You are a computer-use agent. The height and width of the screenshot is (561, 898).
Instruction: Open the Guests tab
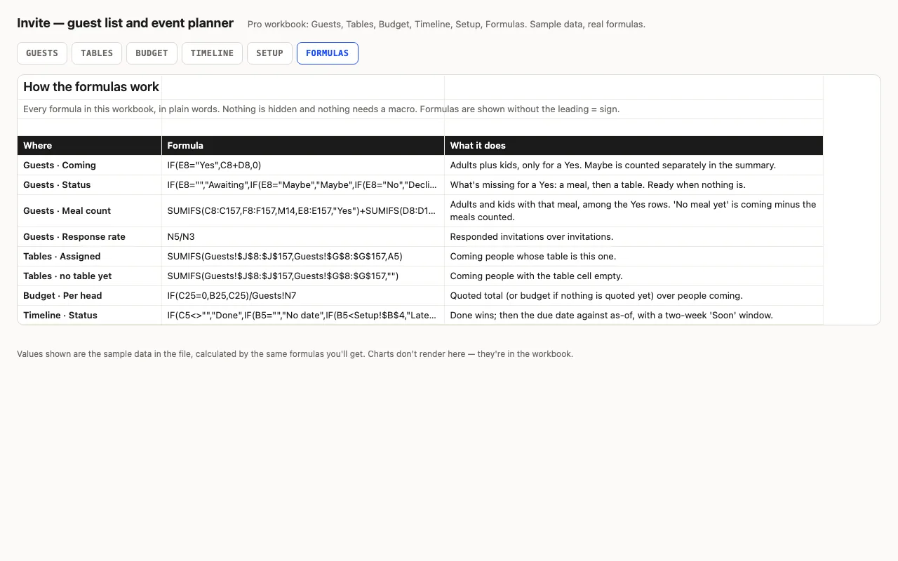tap(42, 53)
